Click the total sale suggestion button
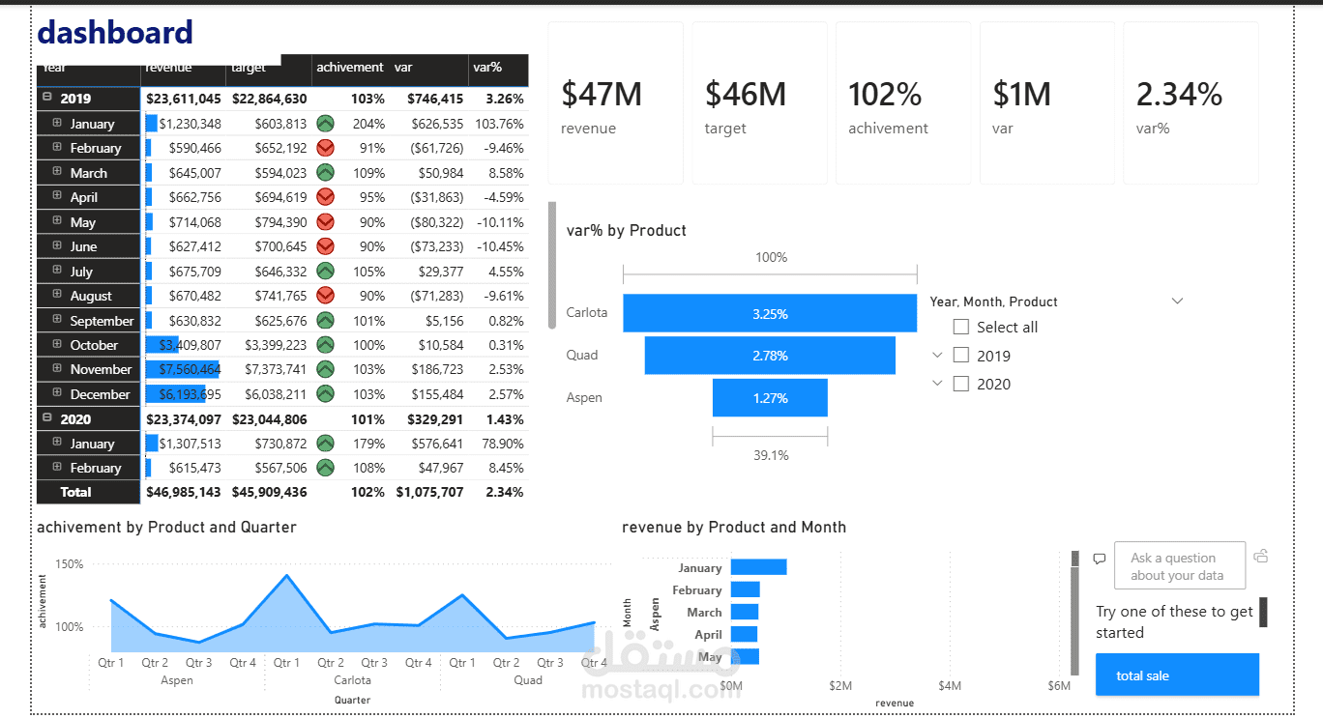 (1177, 675)
